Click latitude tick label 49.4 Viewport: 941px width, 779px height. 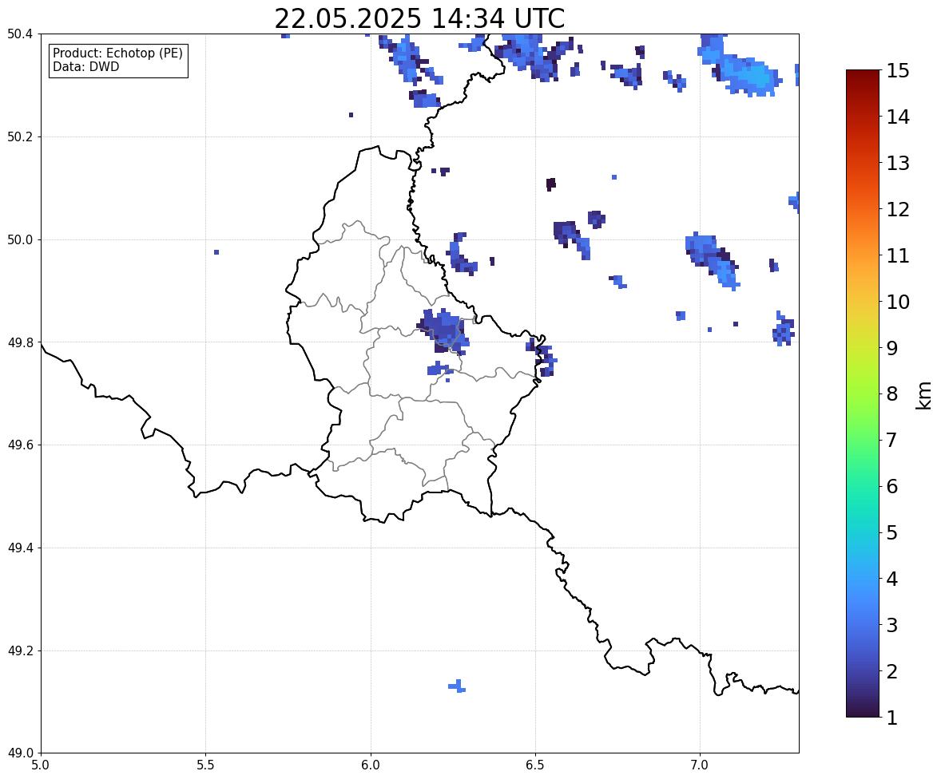[x=20, y=548]
